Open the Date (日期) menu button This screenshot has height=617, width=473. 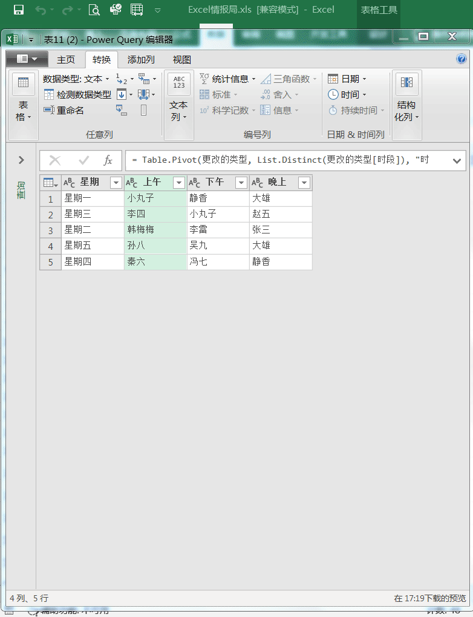coord(347,79)
